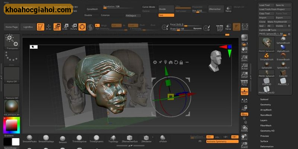Activate the Move transform tool
The height and width of the screenshot is (149, 298).
(x=57, y=27)
